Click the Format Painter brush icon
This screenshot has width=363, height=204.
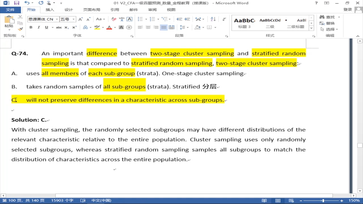[20, 29]
